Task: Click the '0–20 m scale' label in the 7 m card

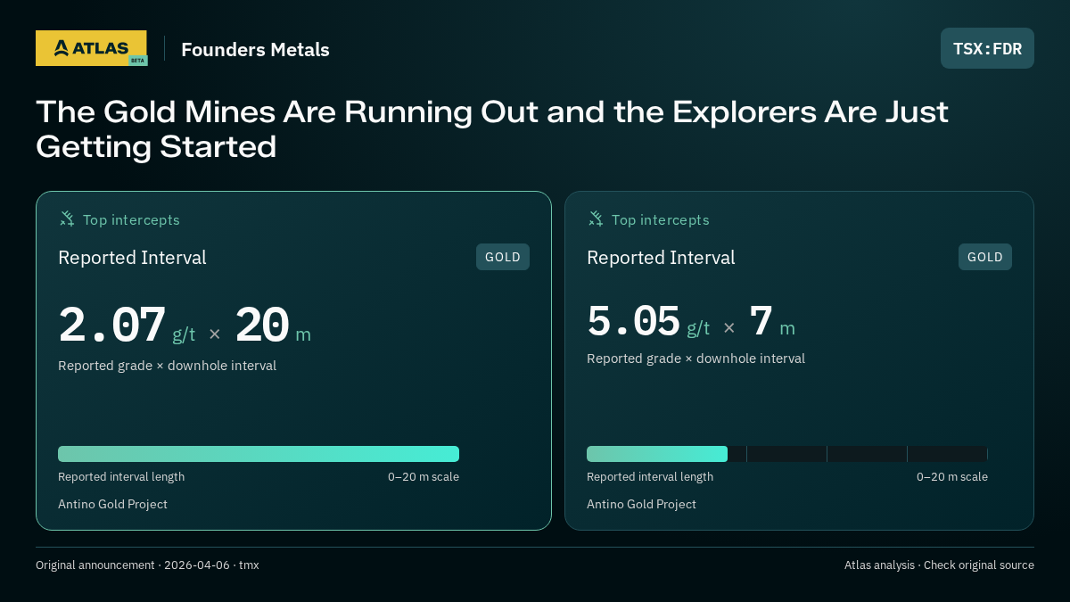Action: [952, 476]
